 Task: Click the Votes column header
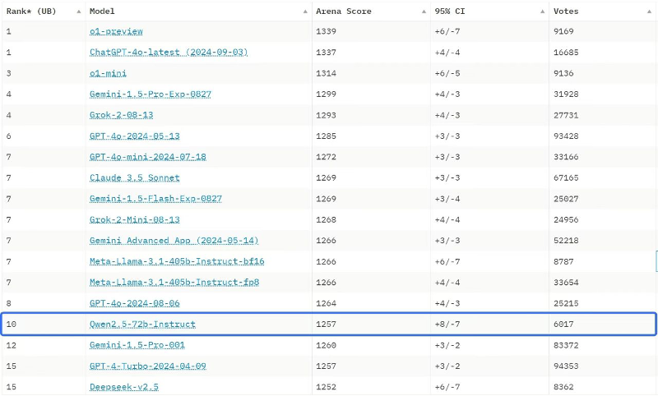click(566, 12)
